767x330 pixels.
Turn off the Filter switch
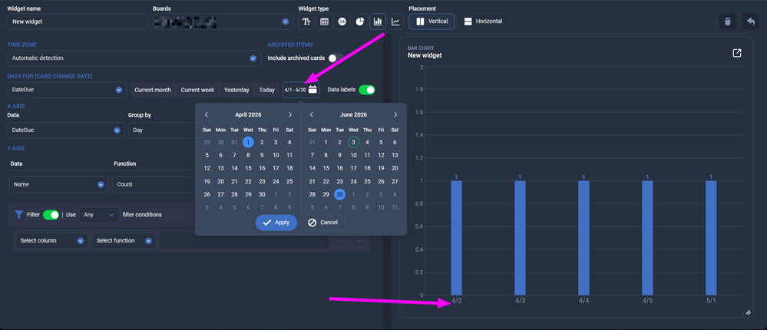[x=51, y=215]
